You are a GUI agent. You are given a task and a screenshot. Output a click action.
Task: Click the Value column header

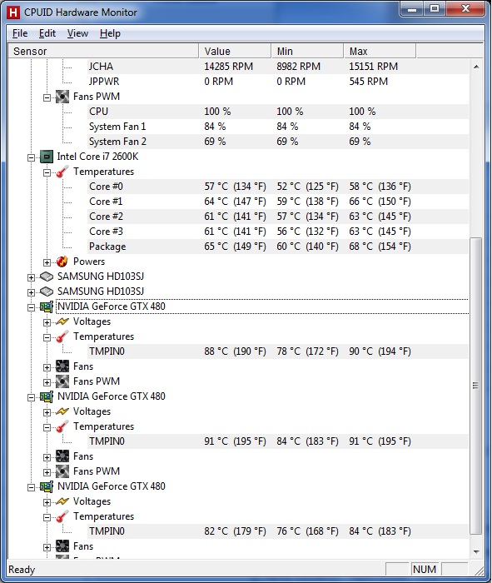point(235,51)
